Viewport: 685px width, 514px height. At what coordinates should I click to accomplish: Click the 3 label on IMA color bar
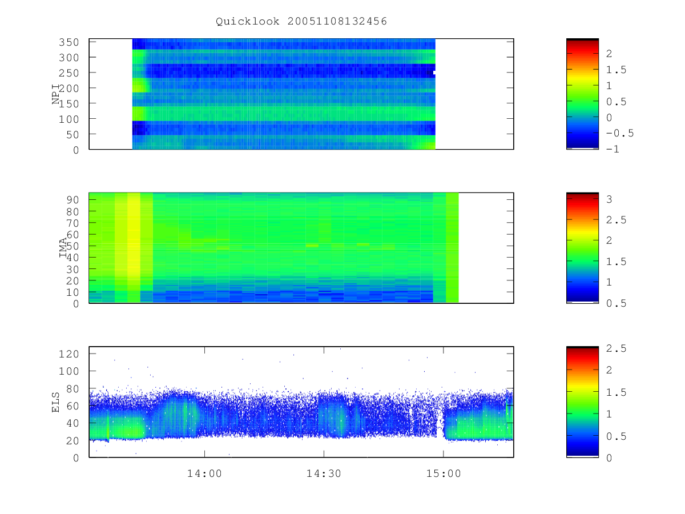point(609,199)
